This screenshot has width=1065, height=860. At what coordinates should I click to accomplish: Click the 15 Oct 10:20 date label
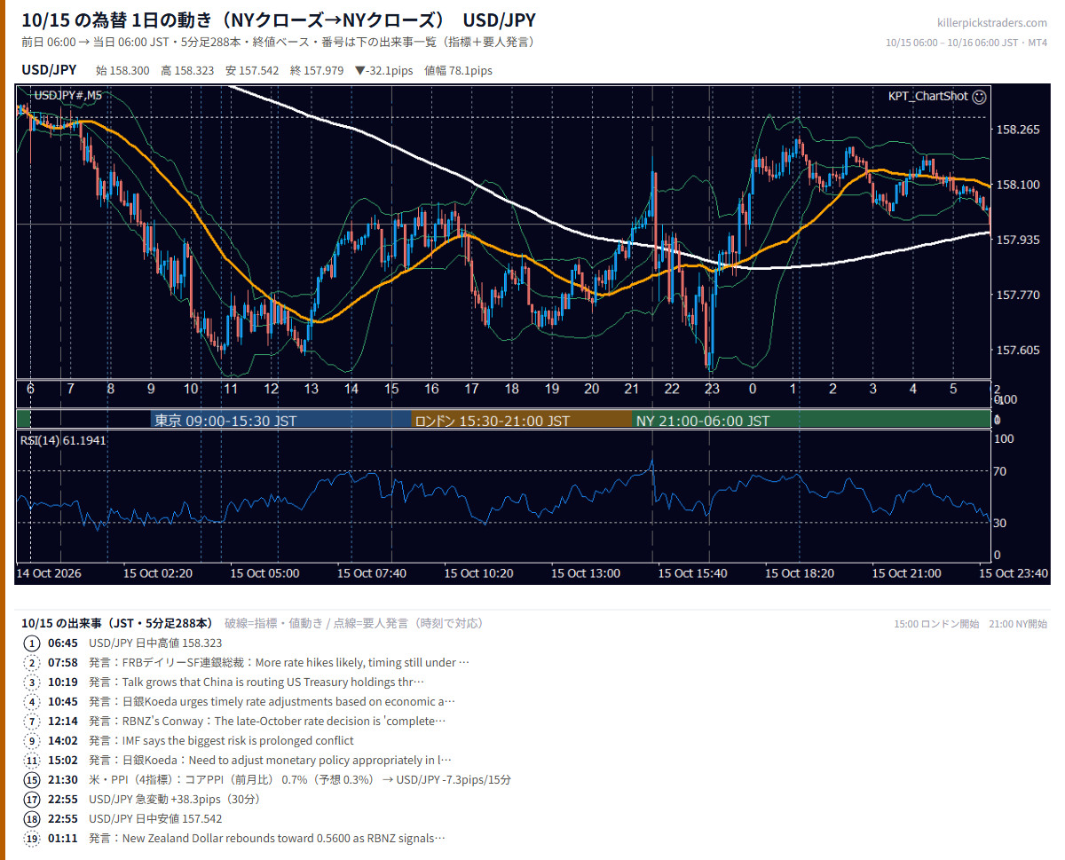pos(478,573)
